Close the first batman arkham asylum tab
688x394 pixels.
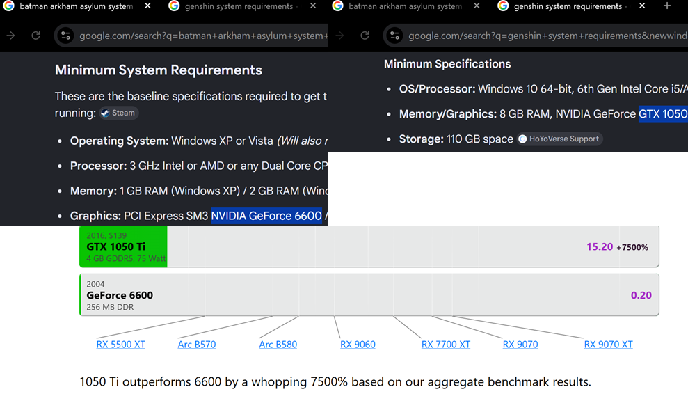[148, 6]
